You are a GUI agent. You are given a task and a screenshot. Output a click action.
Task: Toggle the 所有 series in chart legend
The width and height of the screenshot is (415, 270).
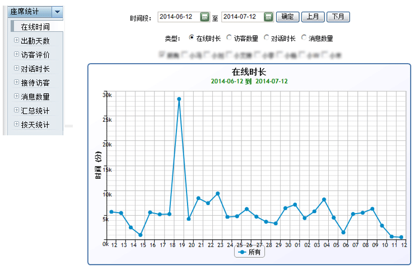[x=249, y=252]
